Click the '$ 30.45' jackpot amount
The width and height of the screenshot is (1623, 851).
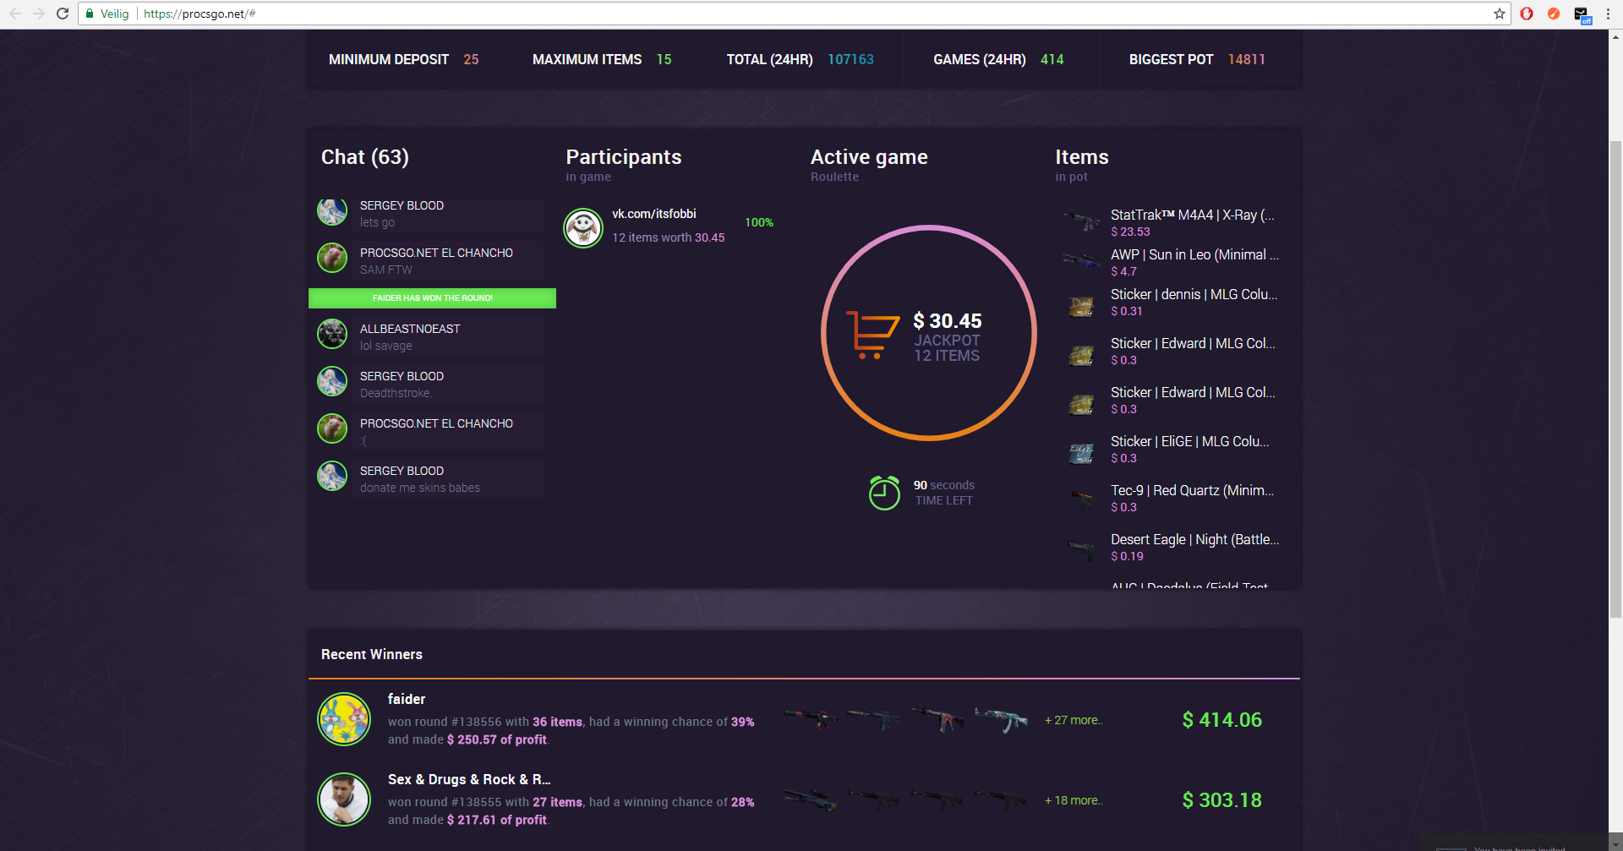point(948,321)
